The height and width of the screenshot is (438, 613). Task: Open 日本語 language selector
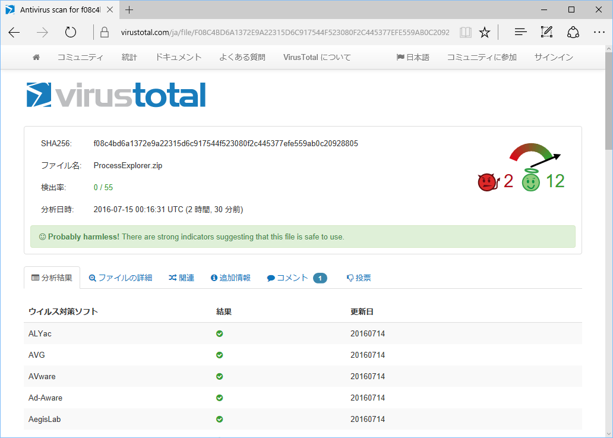click(413, 58)
